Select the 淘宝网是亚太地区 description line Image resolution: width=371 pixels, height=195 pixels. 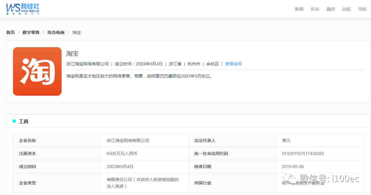pos(139,76)
